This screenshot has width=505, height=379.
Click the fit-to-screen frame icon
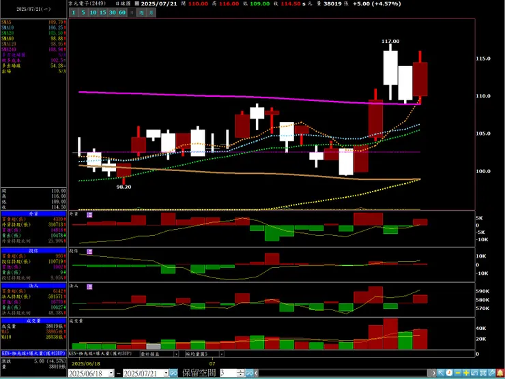pyautogui.click(x=483, y=373)
